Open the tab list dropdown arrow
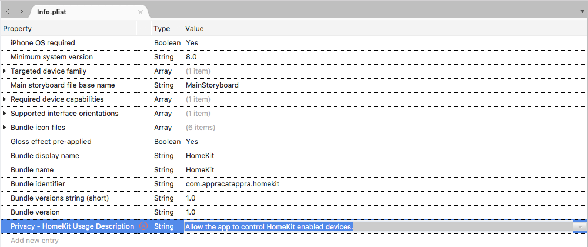 tap(582, 12)
